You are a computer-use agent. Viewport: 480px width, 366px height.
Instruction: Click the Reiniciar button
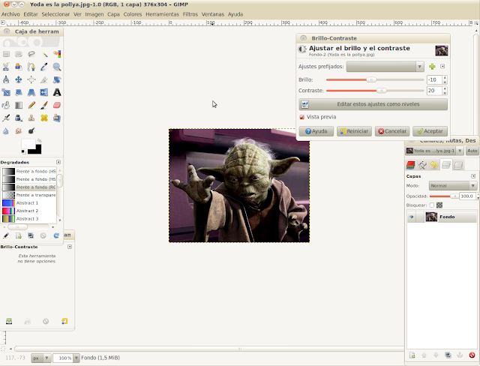[x=354, y=131]
